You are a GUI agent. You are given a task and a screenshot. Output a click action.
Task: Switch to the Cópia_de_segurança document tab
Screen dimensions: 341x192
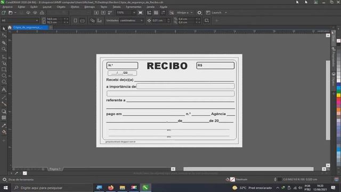pyautogui.click(x=30, y=27)
